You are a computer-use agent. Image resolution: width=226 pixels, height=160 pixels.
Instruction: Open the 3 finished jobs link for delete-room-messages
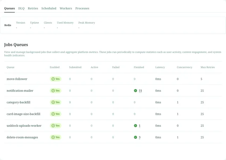(x=139, y=137)
